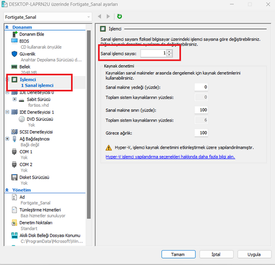
Task: Collapse the IDE Denetleyicisi 0 node
Action: tap(7, 92)
